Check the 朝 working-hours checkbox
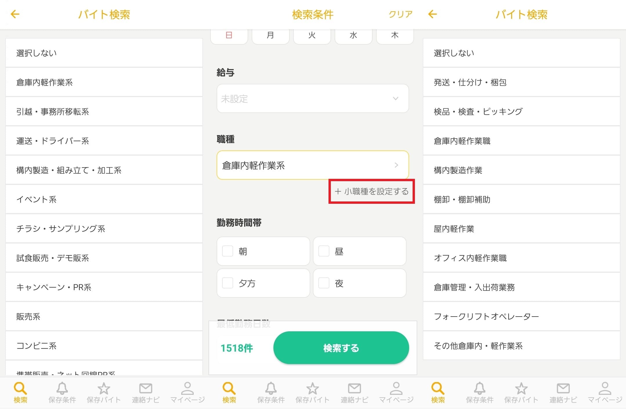This screenshot has height=409, width=626. pos(228,251)
